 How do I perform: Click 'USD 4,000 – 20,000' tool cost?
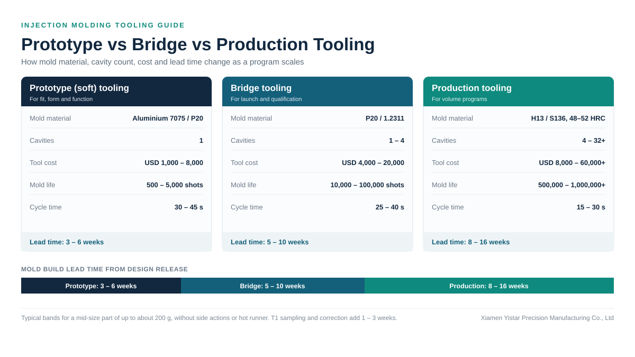(x=373, y=163)
